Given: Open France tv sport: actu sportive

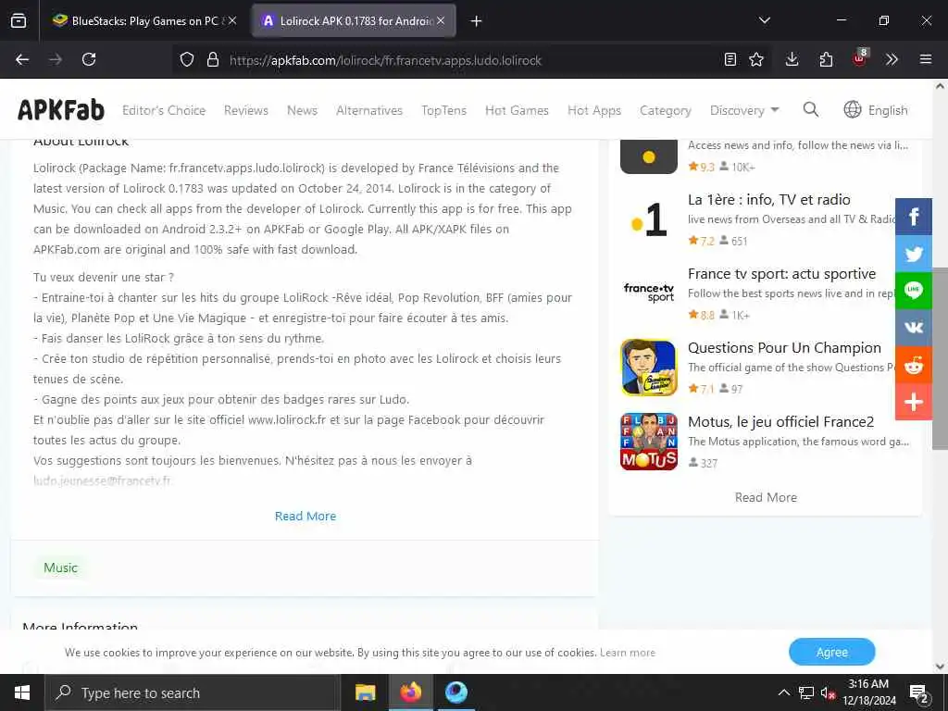Looking at the screenshot, I should click(781, 274).
